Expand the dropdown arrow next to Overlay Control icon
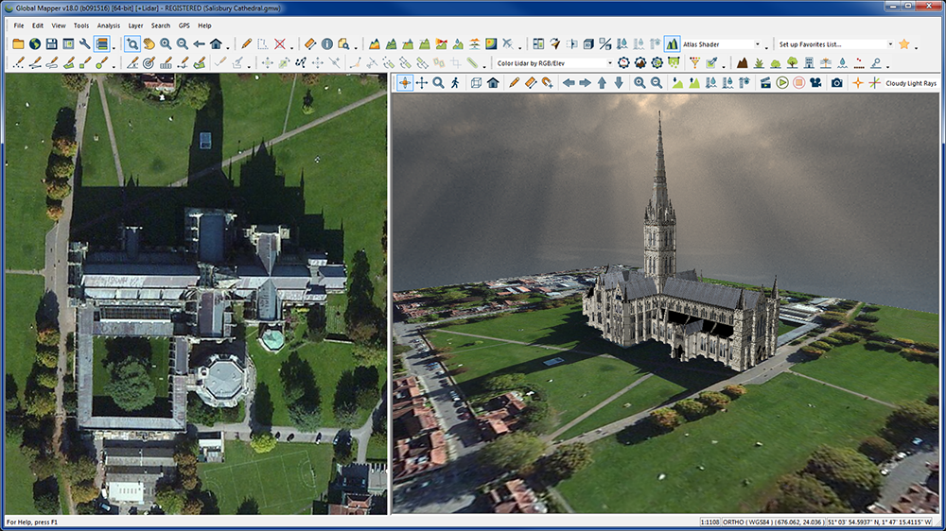 tap(114, 47)
